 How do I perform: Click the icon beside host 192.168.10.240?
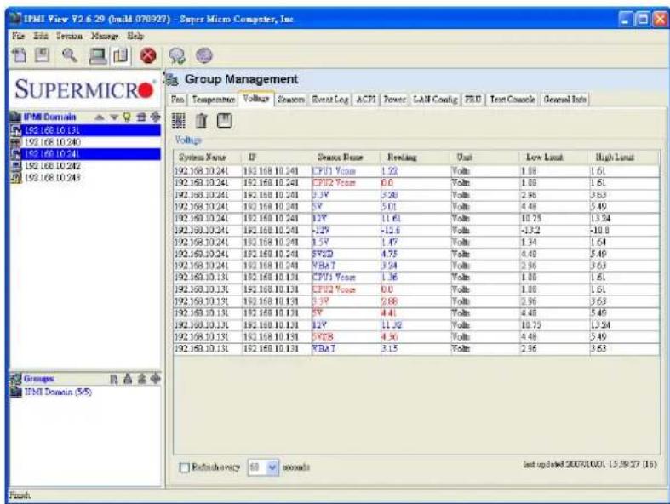[16, 142]
